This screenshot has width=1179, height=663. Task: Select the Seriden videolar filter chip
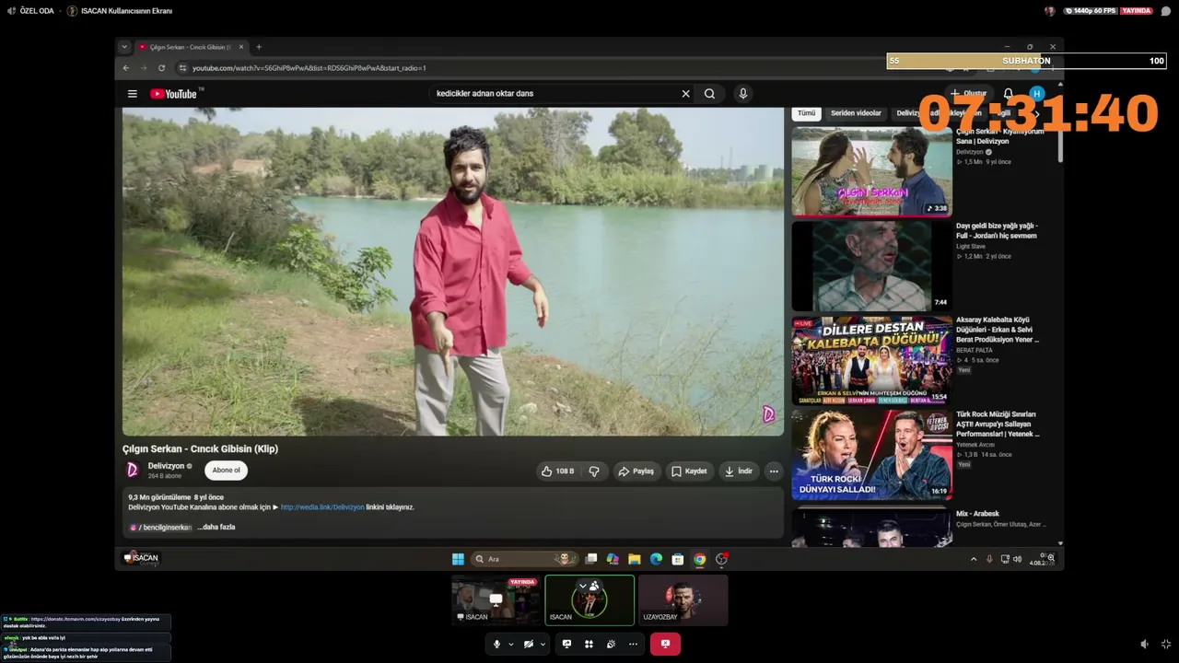point(857,113)
